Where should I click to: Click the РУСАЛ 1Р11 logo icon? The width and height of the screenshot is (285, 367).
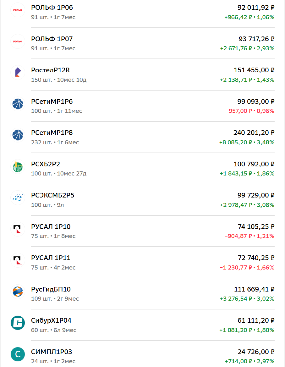coord(18,260)
